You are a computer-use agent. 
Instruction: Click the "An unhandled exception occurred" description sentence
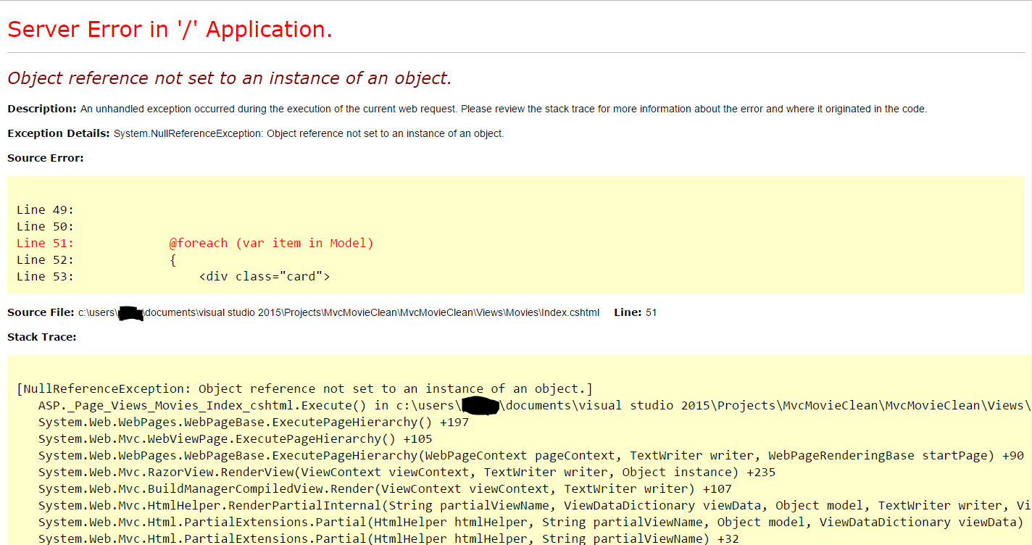pos(504,109)
